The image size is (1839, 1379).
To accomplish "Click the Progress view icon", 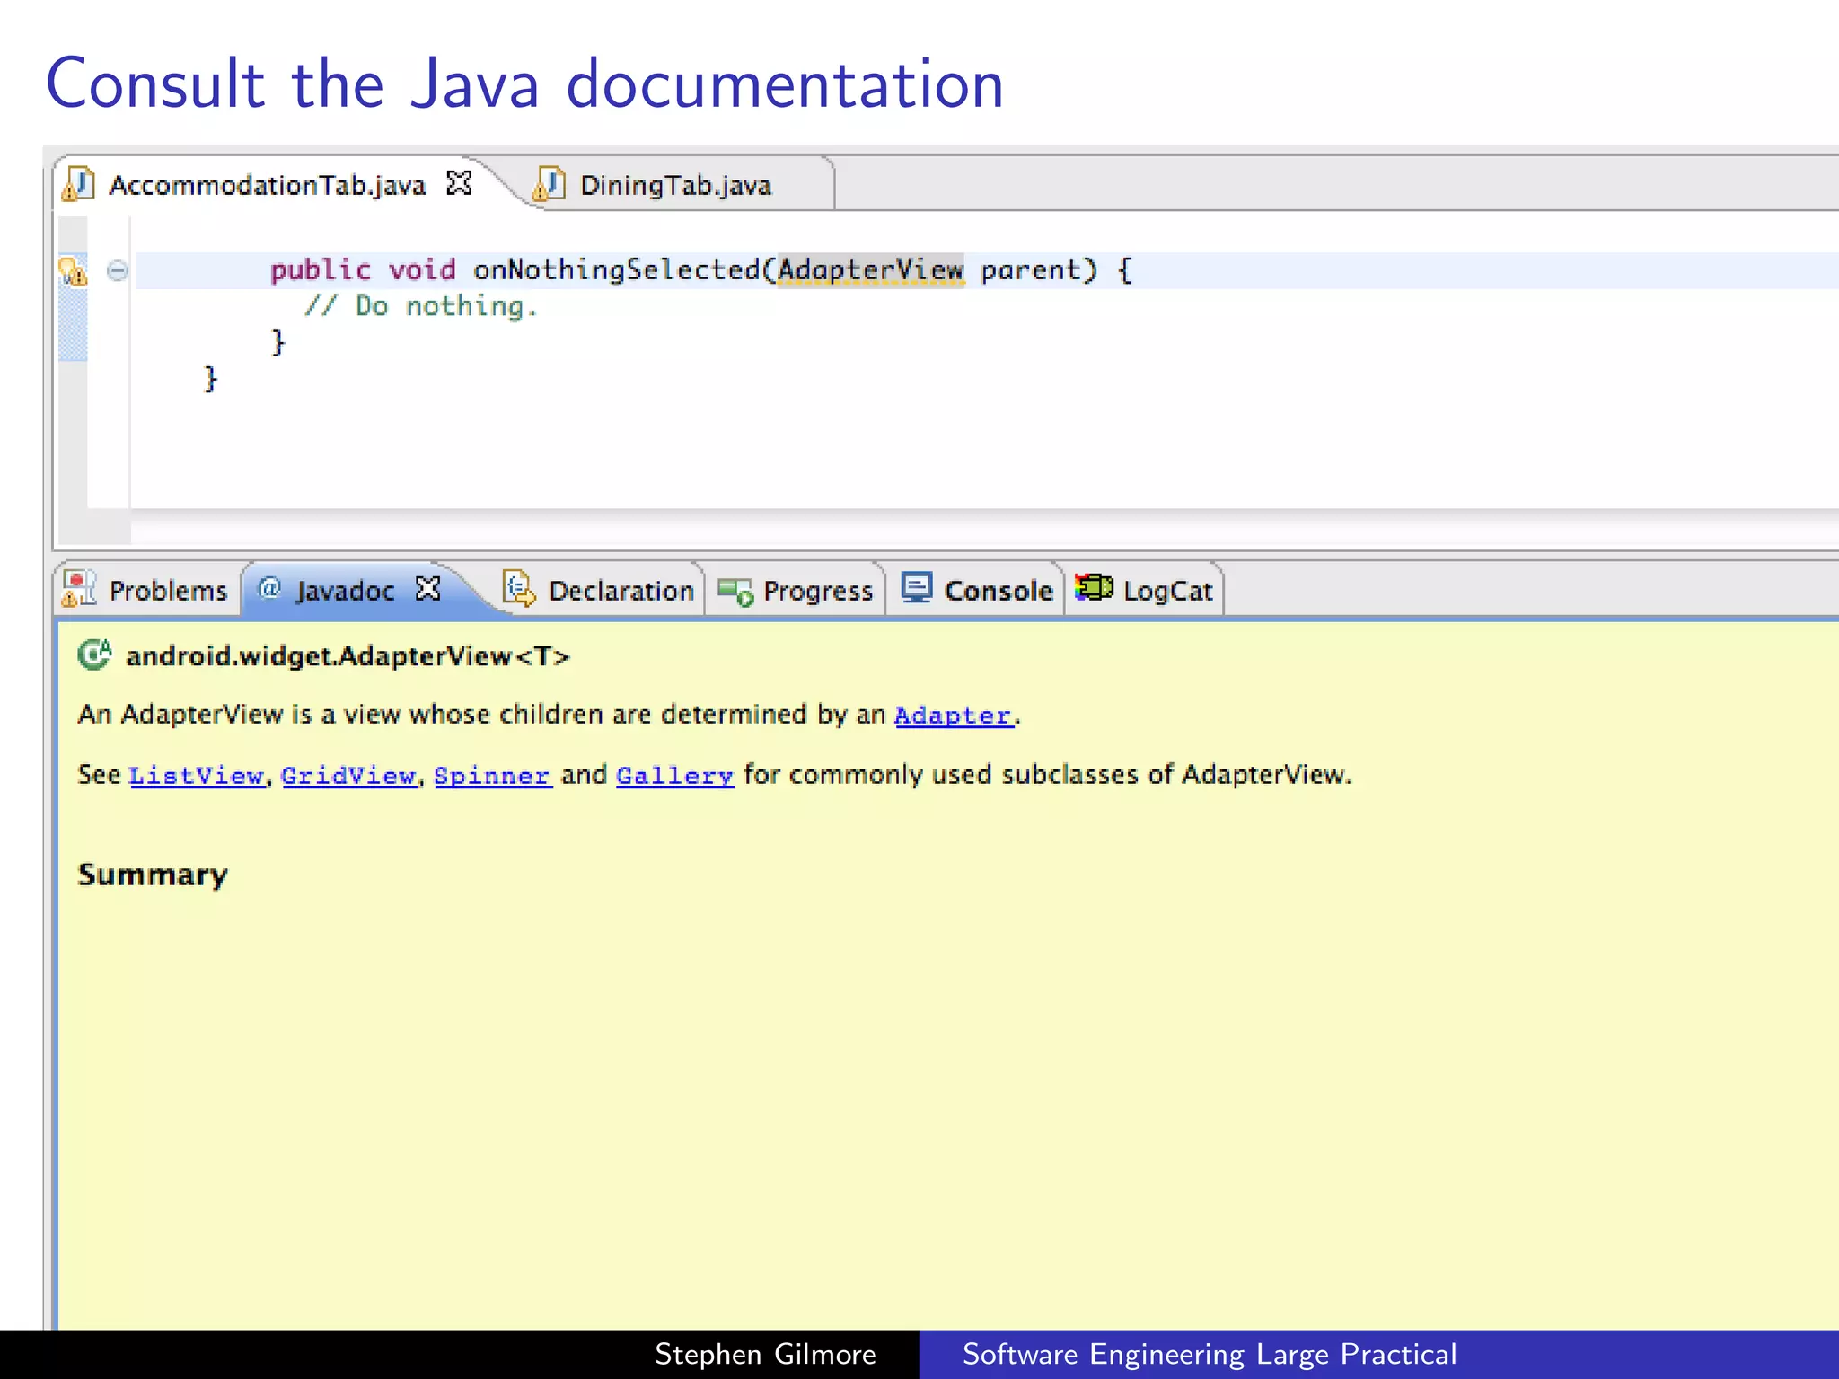I will (x=735, y=592).
